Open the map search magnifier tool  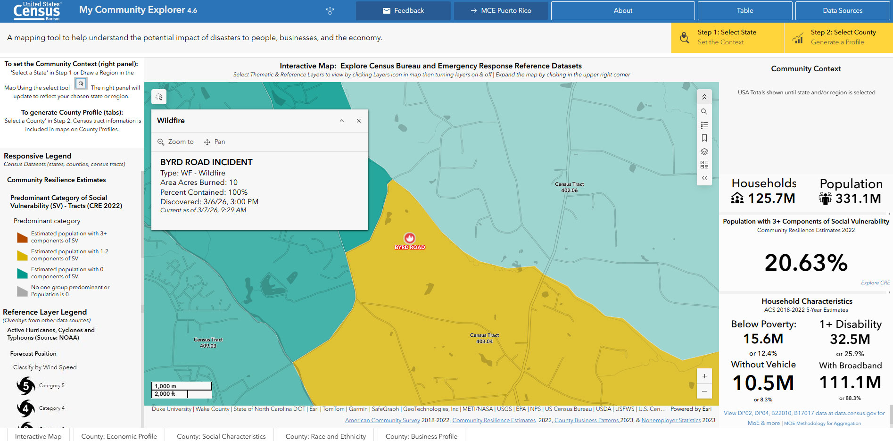click(704, 112)
